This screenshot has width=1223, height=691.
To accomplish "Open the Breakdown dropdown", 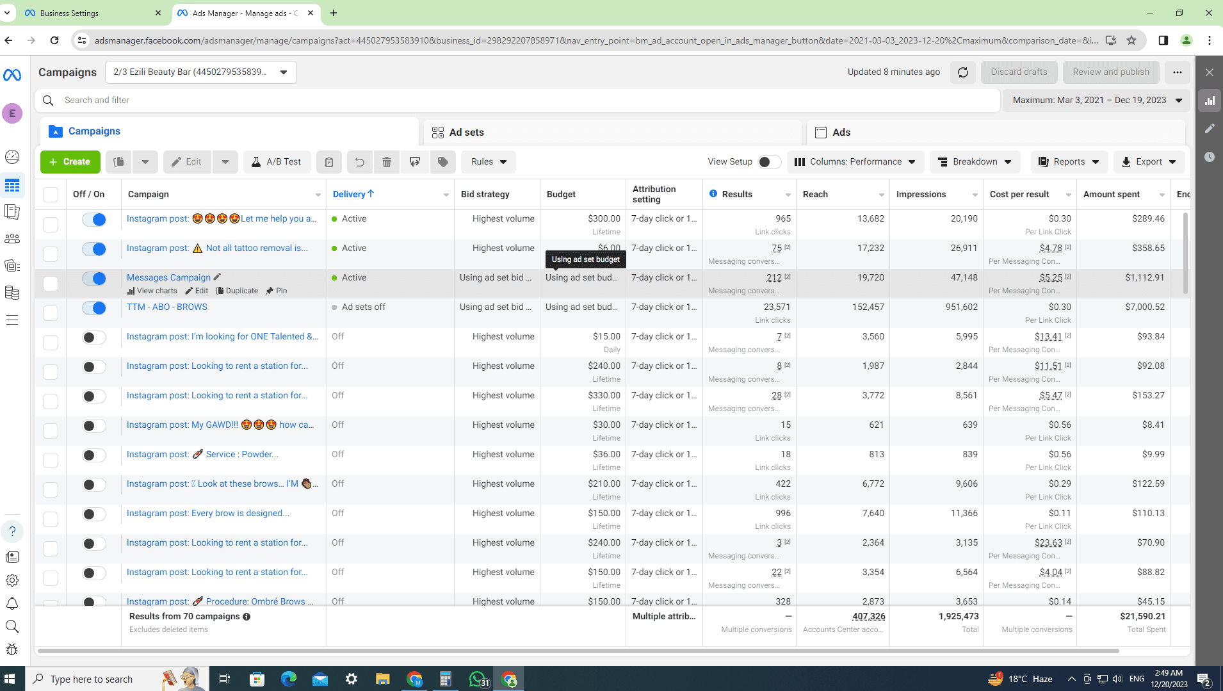I will point(975,162).
